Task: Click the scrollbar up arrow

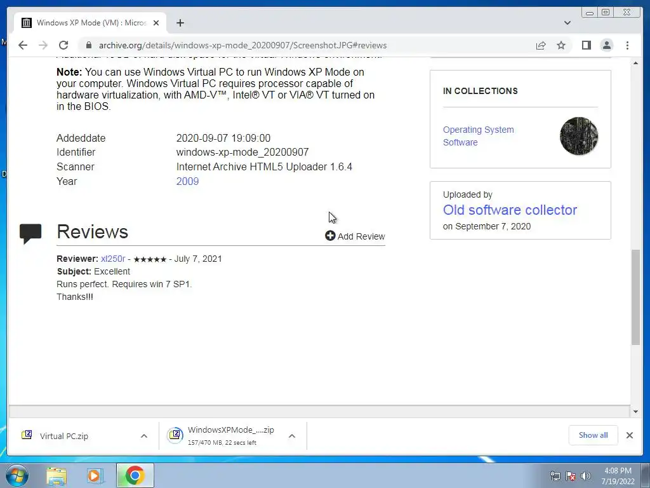Action: tap(636, 63)
